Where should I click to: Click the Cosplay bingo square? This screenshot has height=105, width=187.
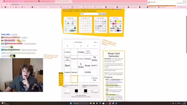(67, 52)
